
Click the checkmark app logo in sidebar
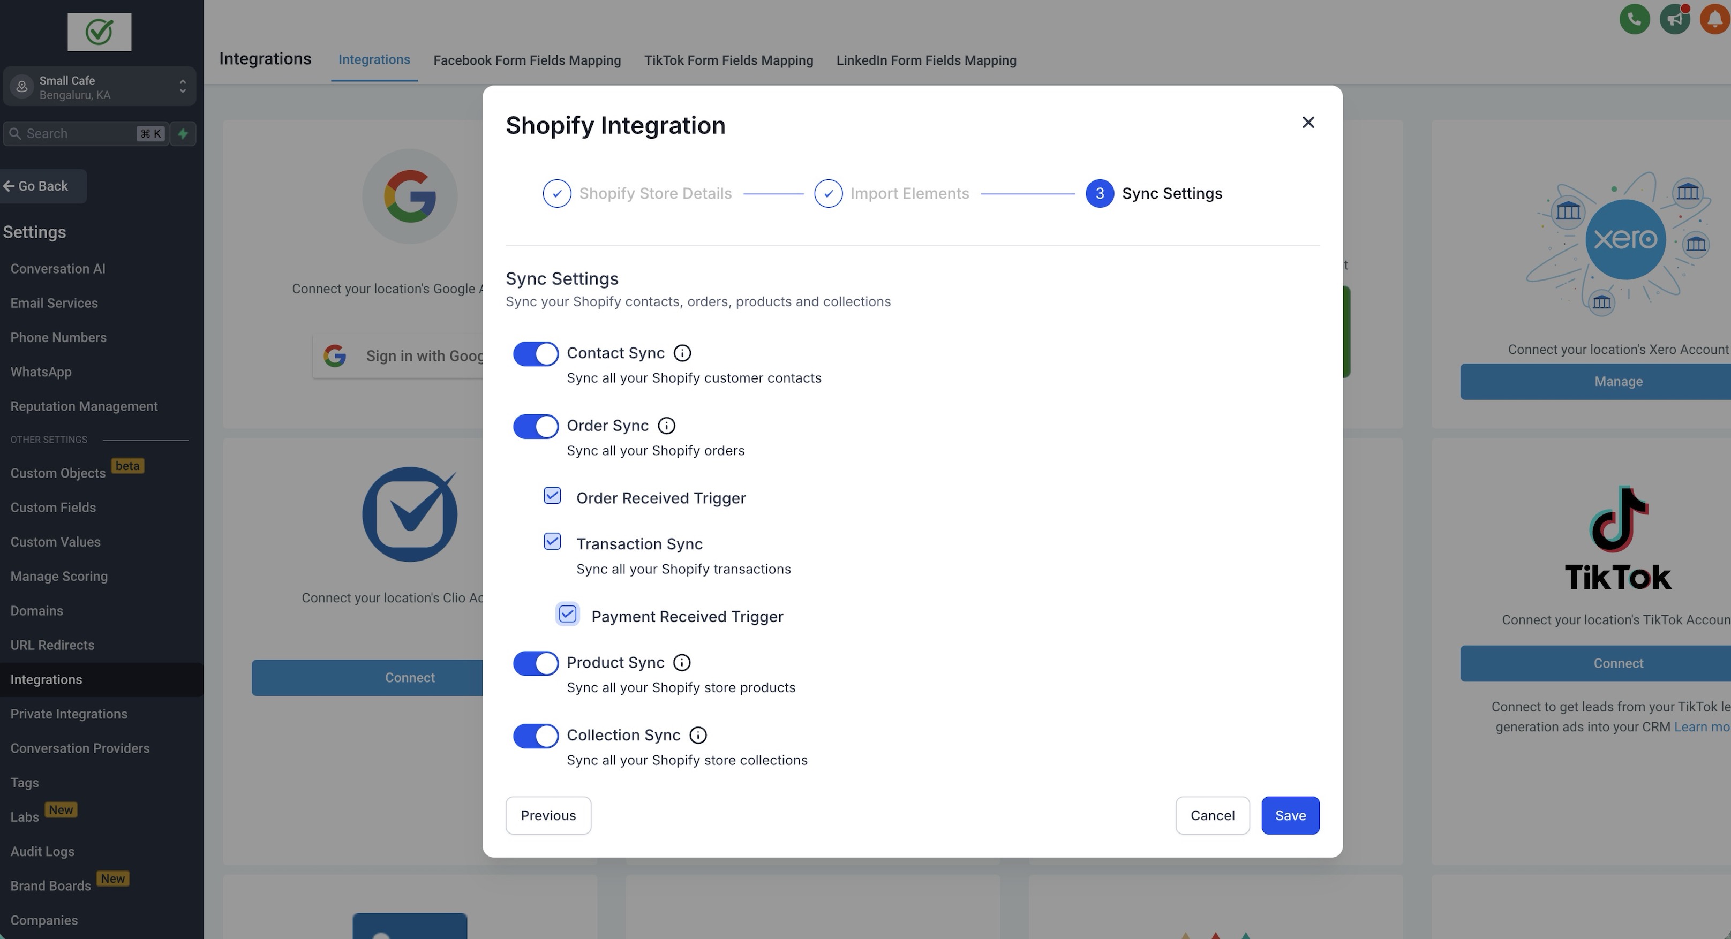tap(100, 32)
